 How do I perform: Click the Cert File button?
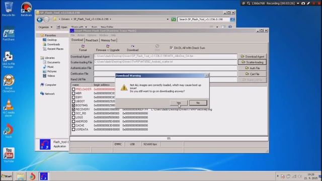click(x=252, y=74)
